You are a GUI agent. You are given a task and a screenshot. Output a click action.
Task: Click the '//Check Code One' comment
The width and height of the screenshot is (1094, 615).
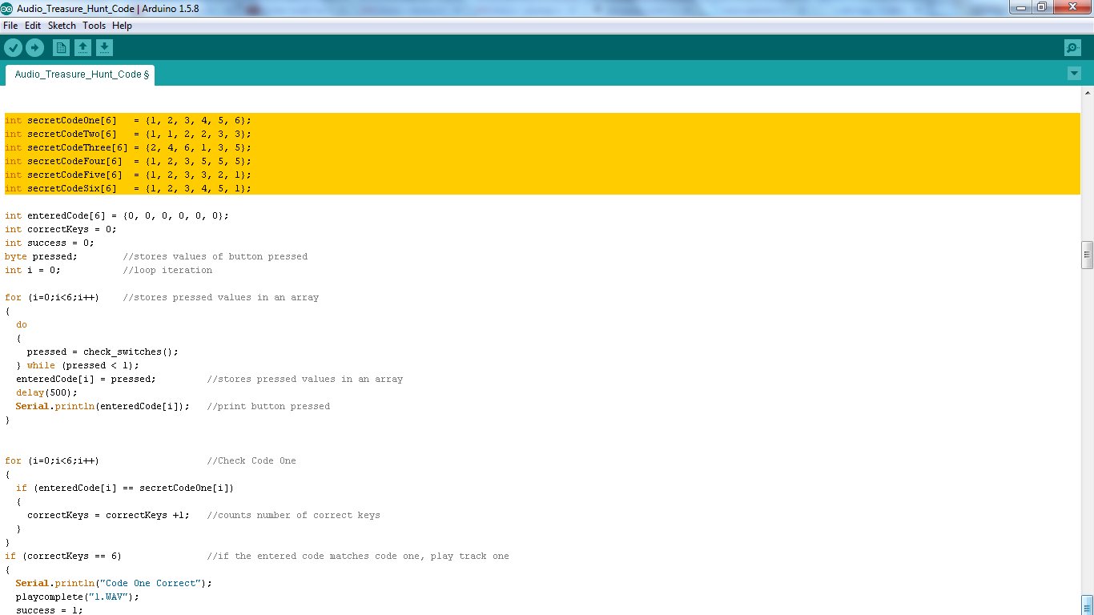pos(251,460)
